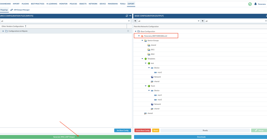Click the first filter funnel icon in output panel
This screenshot has height=139, width=267.
(x=136, y=21)
